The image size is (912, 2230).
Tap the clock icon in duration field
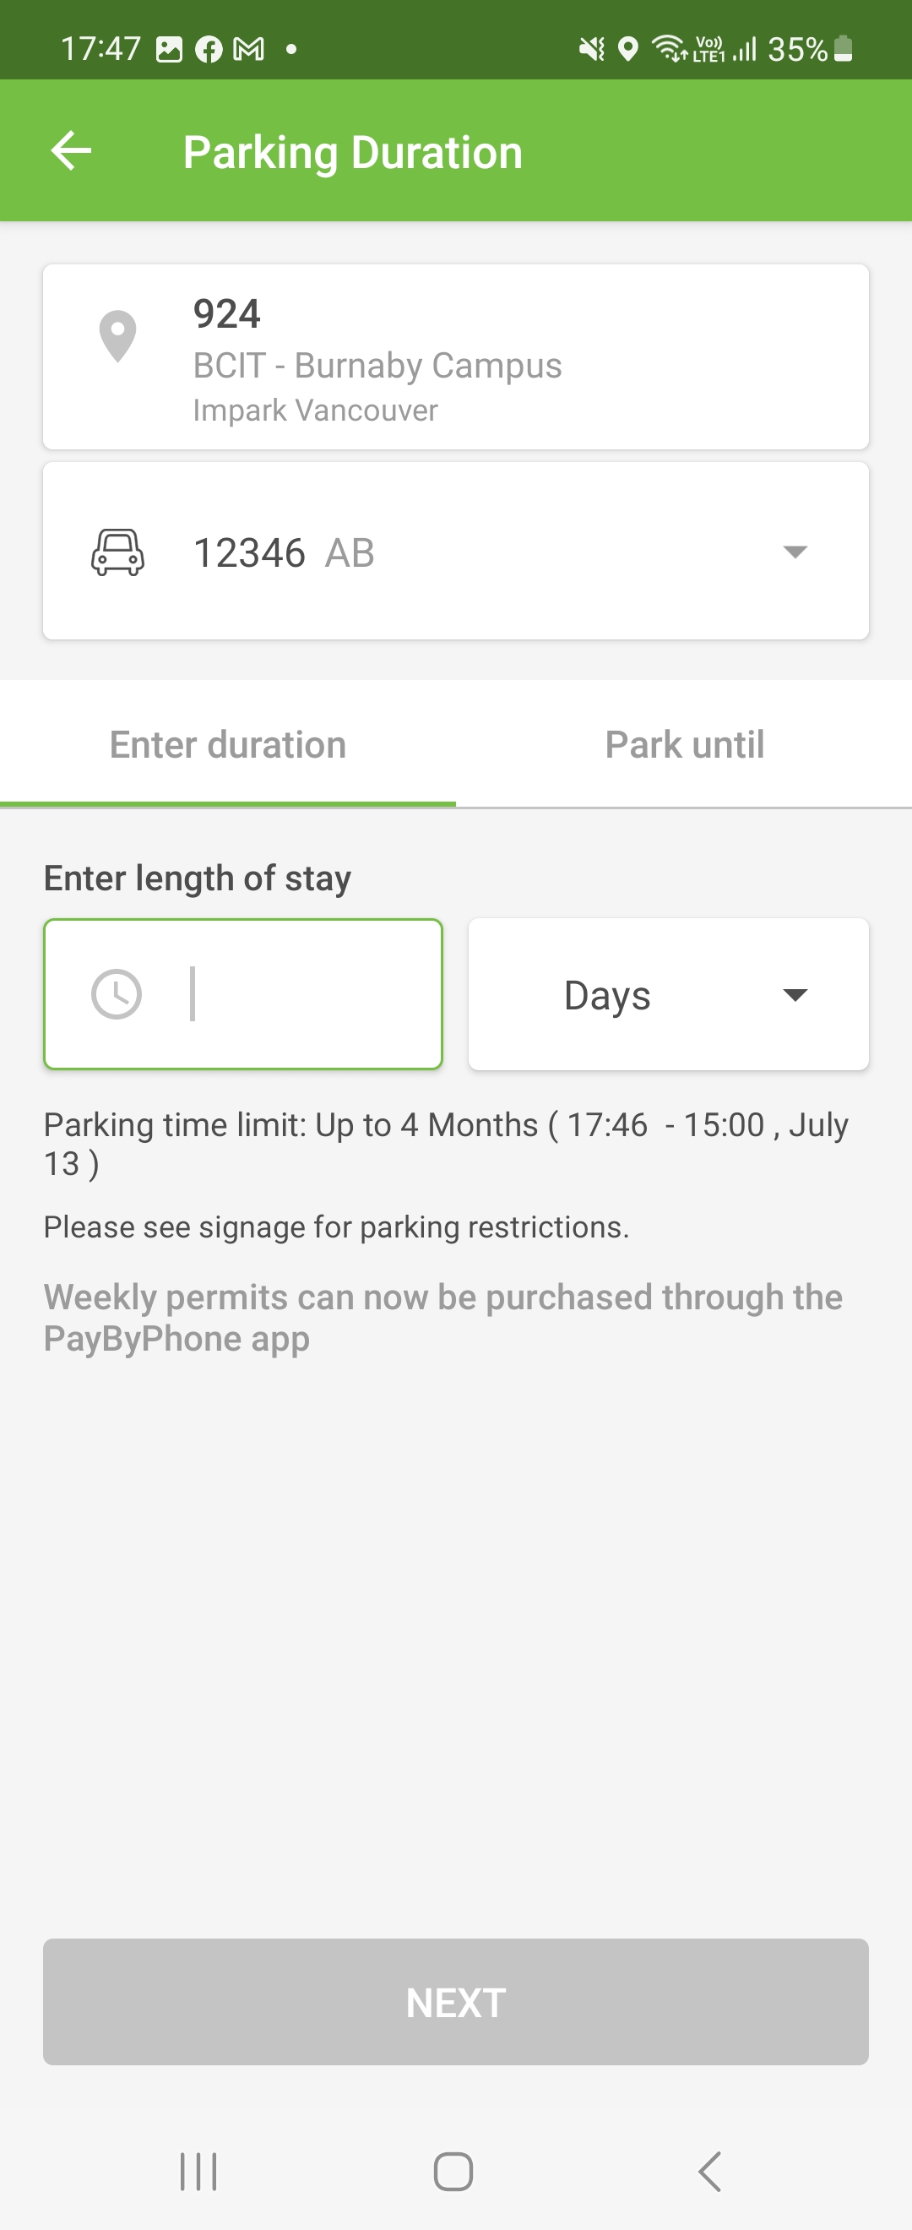pyautogui.click(x=117, y=994)
